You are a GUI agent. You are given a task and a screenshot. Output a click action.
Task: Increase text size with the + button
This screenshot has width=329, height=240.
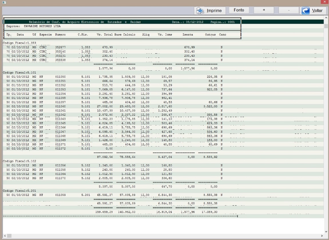pyautogui.click(x=264, y=10)
